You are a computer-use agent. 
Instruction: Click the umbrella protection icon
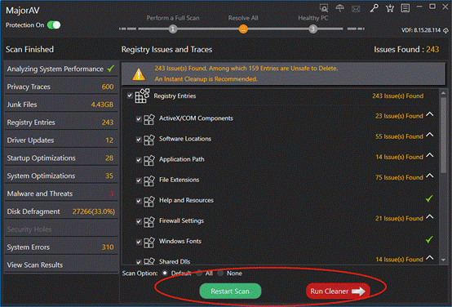coord(340,8)
